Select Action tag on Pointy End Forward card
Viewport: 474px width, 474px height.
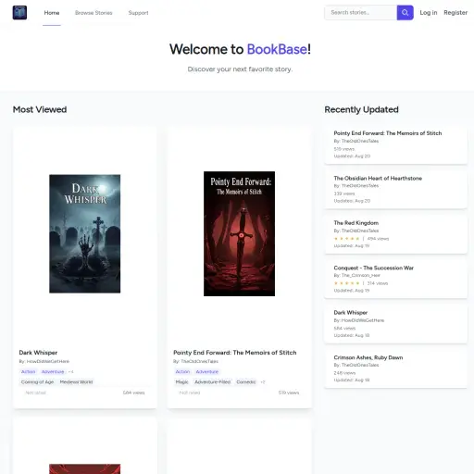(182, 371)
